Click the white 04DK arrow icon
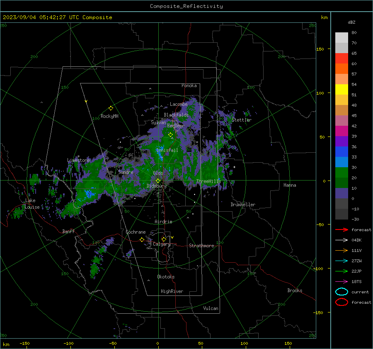Viewport: 373px width, 349px height. (x=342, y=240)
